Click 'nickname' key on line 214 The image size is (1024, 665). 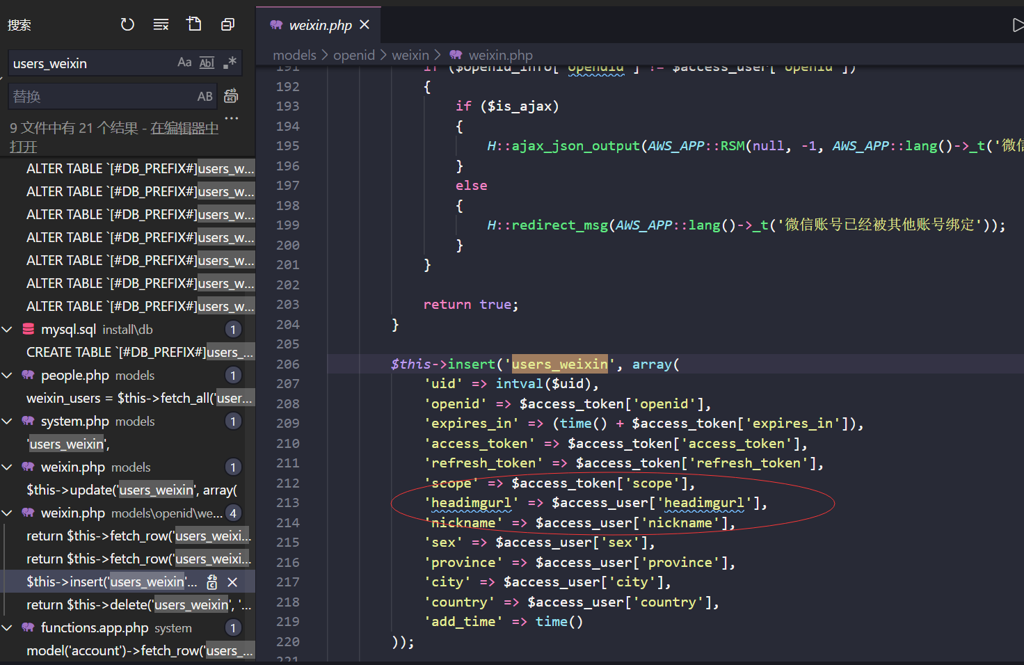pos(463,522)
